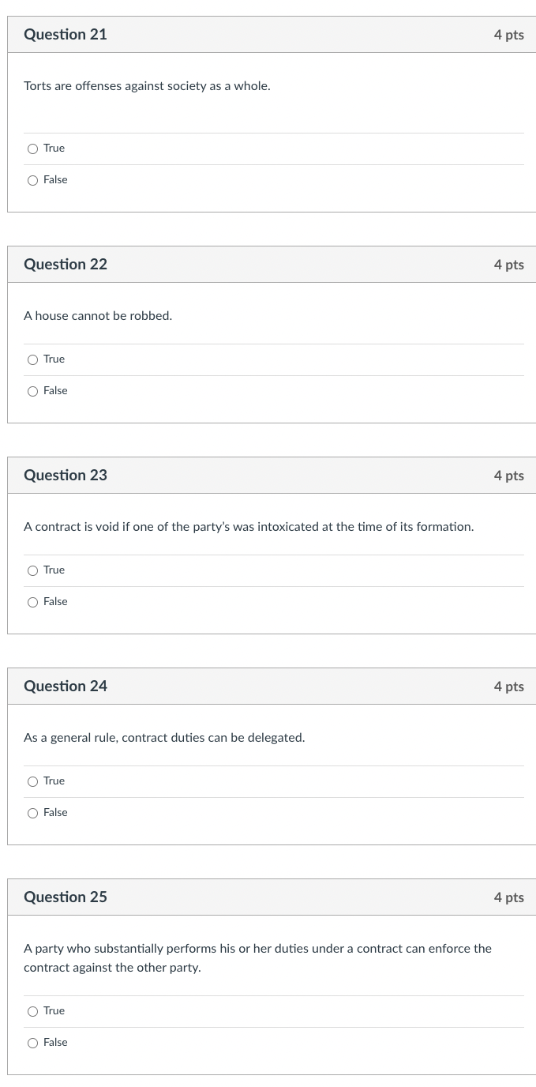Choose False for the intoxicated contract question
536x1087 pixels.
32,602
